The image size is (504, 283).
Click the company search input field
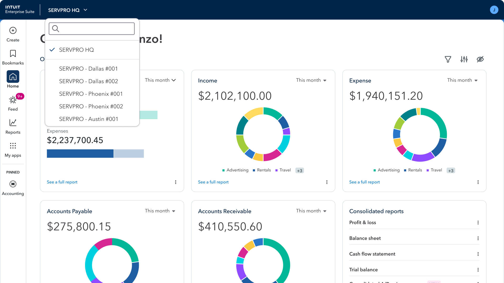point(92,29)
